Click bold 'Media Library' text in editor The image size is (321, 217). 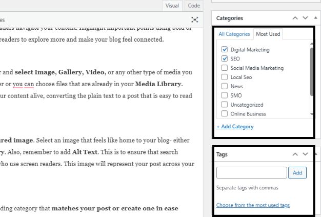tap(158, 84)
